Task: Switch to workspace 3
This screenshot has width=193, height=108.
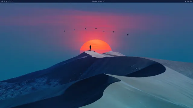Action: click(x=9, y=1)
